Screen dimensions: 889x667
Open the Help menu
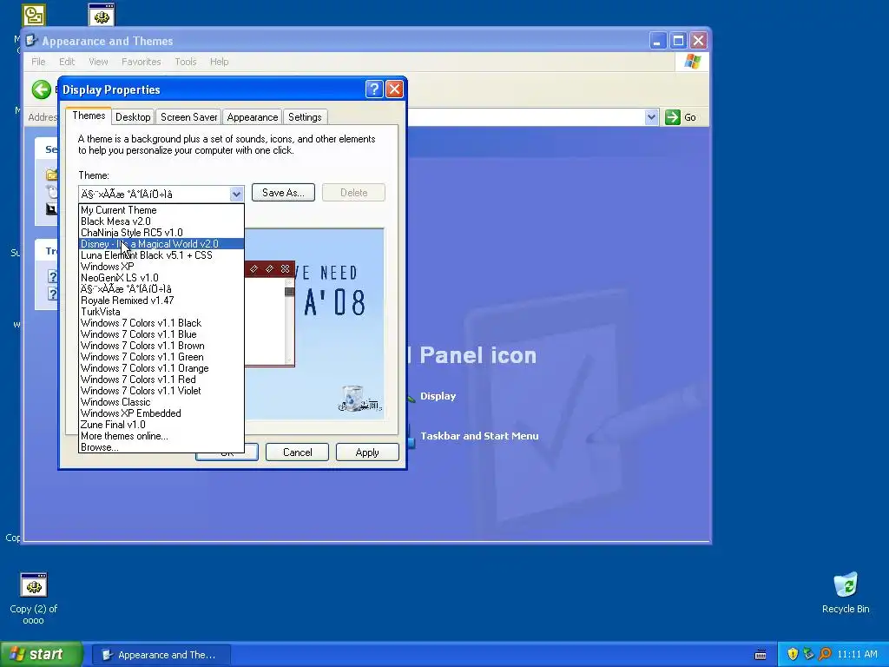click(220, 62)
